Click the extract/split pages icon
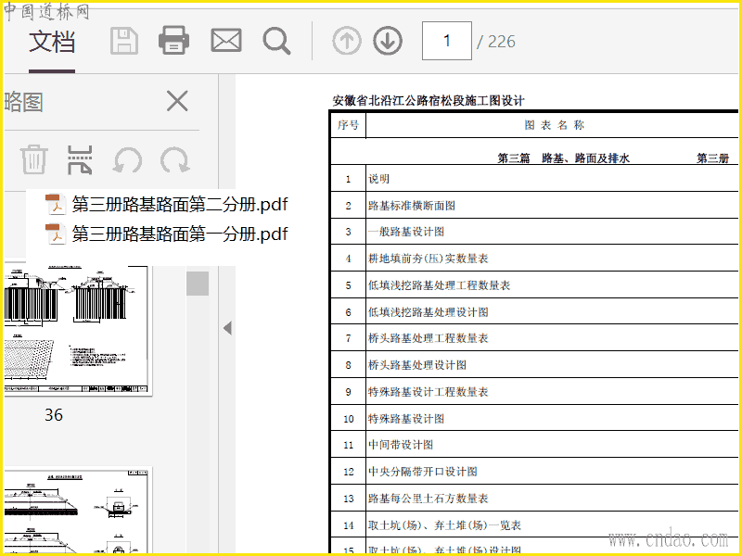Image resolution: width=742 pixels, height=556 pixels. pyautogui.click(x=80, y=159)
